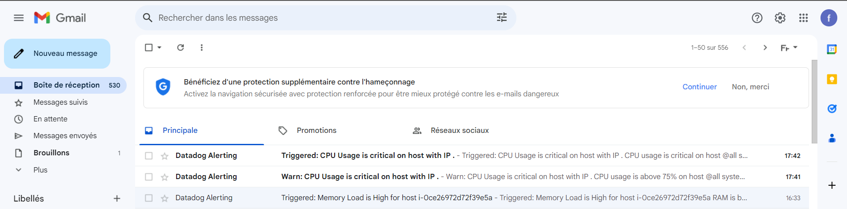Open Settings gear icon
Image resolution: width=847 pixels, height=209 pixels.
tap(780, 18)
